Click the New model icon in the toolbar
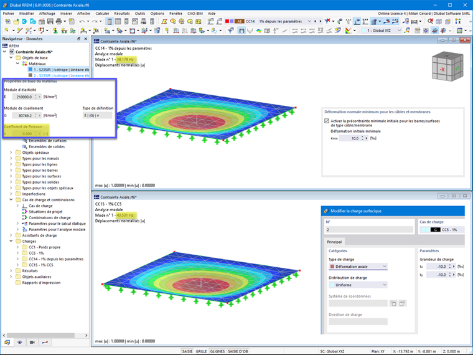This screenshot has height=355, width=473. click(7, 21)
